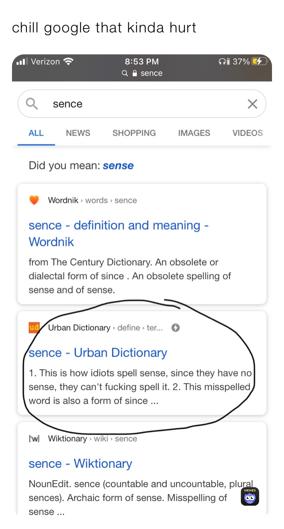Viewport: 284px width, 529px height.
Task: Focus the search input containing 'sence'
Action: [x=142, y=104]
